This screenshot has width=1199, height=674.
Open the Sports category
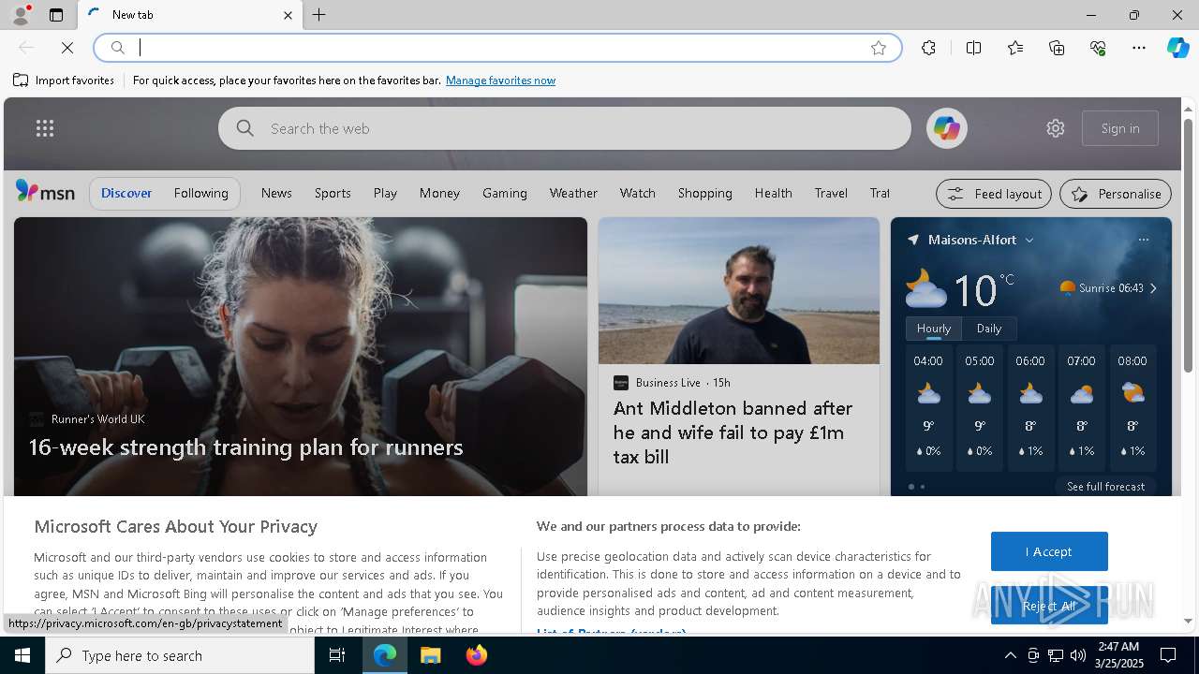pos(333,193)
